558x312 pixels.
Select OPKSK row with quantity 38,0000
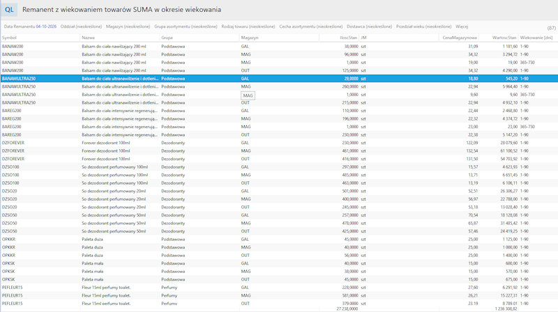coord(279,272)
